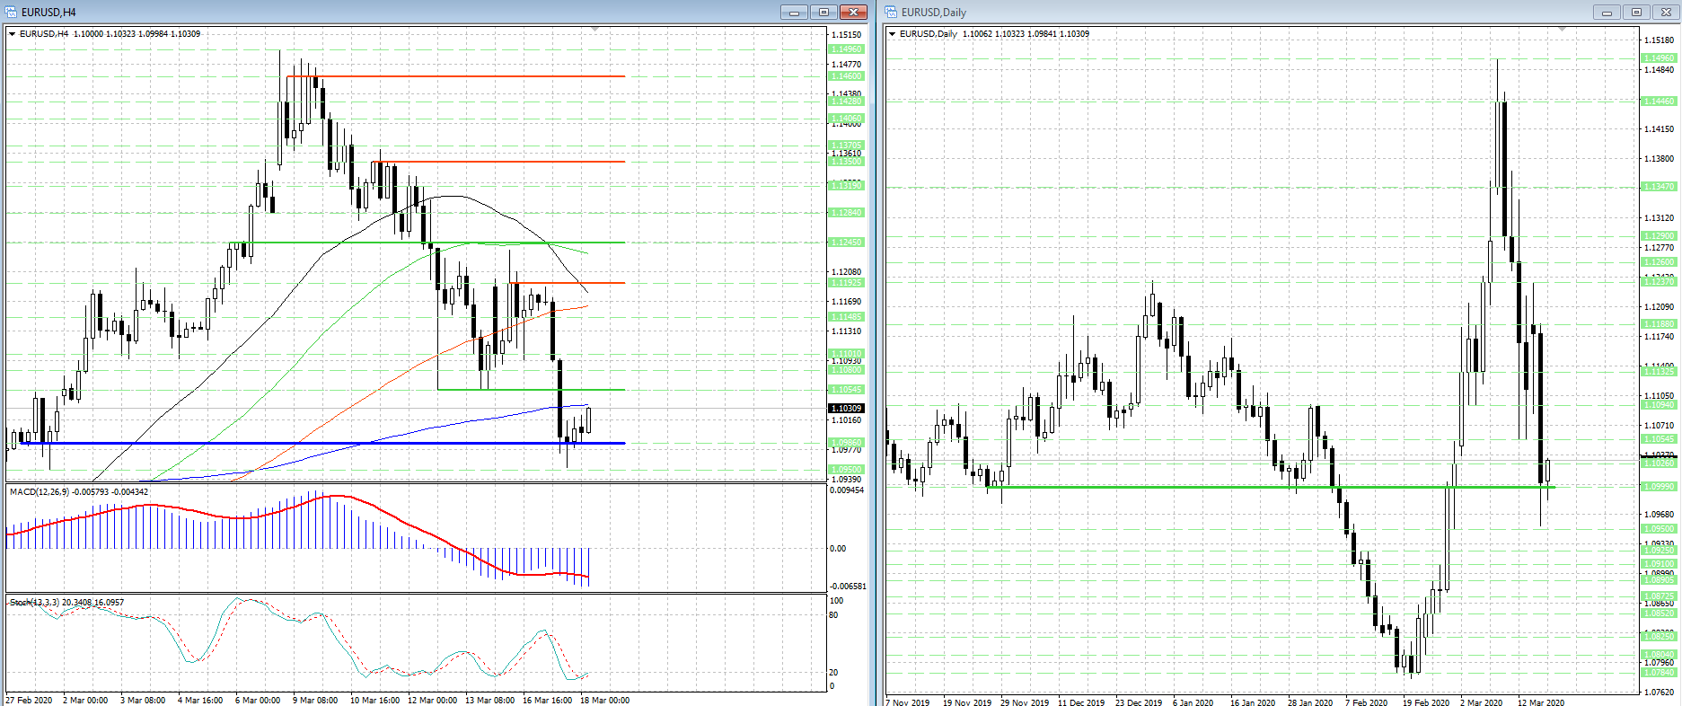Maximize the EURUSD,H4 chart window

coord(823,12)
